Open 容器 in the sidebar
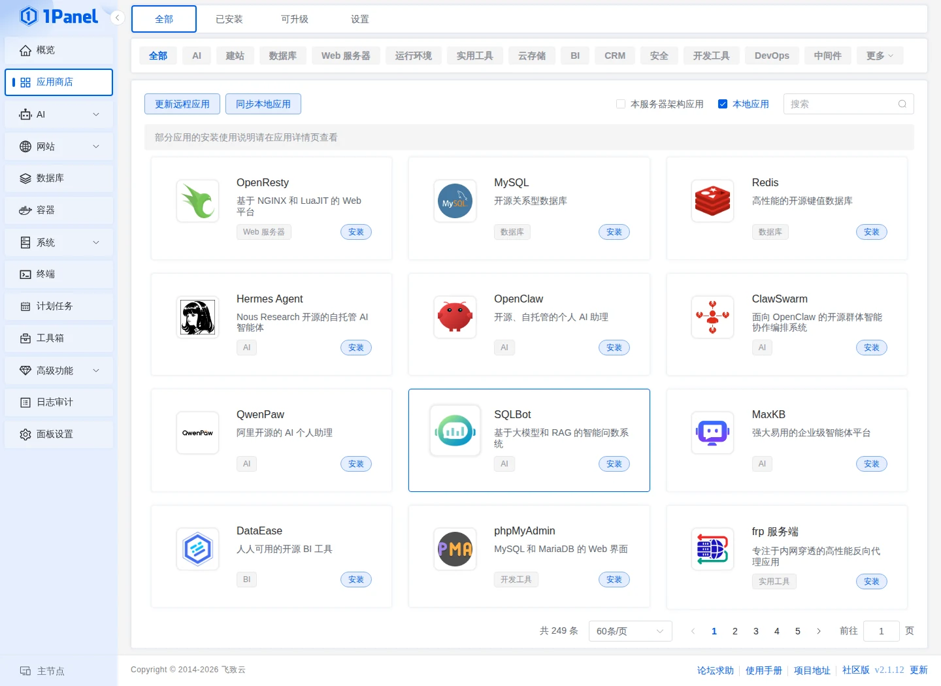 [59, 210]
